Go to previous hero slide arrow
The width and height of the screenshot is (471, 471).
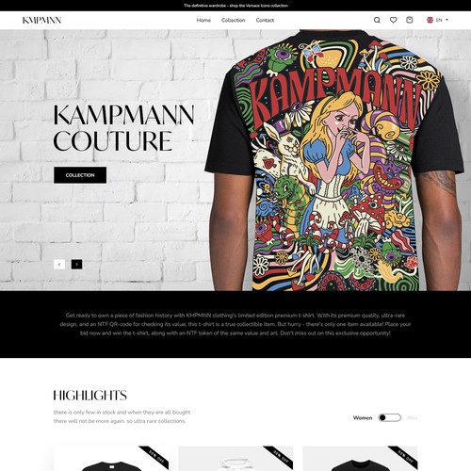pos(59,265)
